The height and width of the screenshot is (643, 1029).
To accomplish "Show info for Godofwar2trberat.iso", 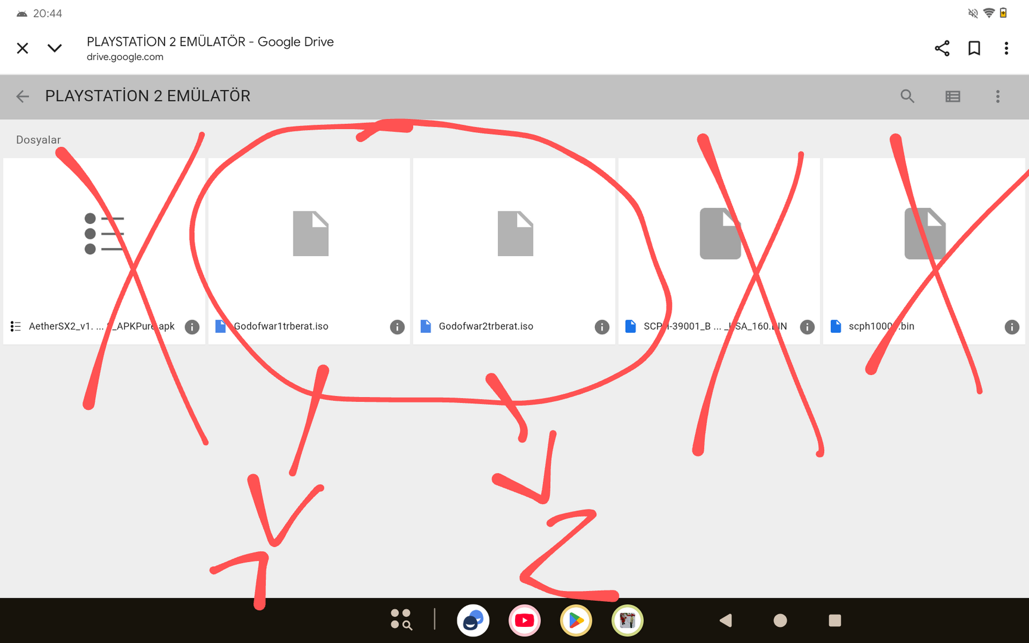I will [x=602, y=327].
